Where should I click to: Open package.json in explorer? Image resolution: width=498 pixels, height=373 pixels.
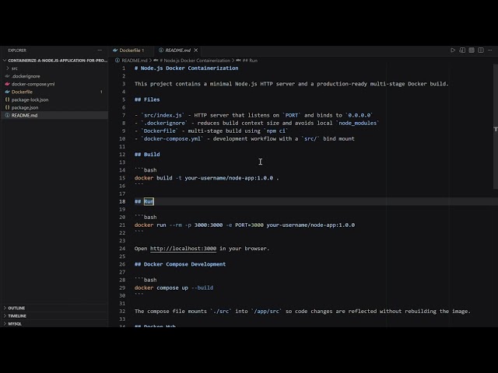(x=54, y=107)
